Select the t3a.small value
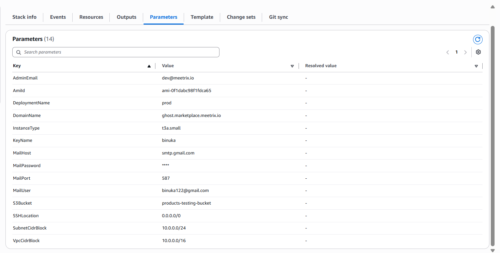 click(171, 128)
